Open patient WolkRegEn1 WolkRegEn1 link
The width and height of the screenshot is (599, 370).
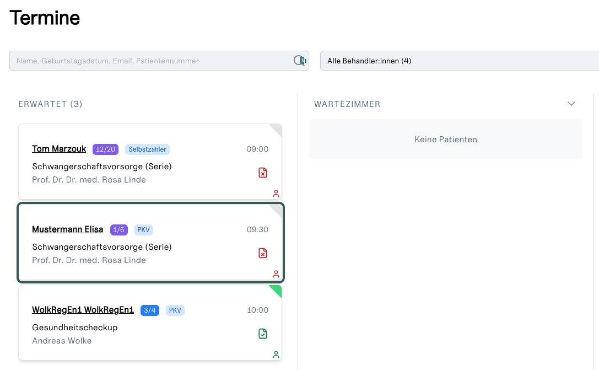pos(83,310)
